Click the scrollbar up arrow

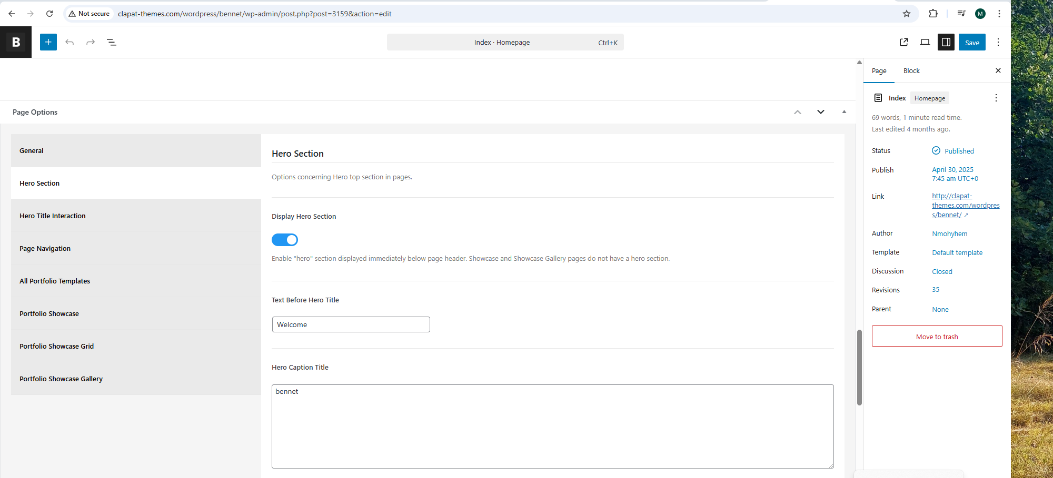[x=859, y=63]
